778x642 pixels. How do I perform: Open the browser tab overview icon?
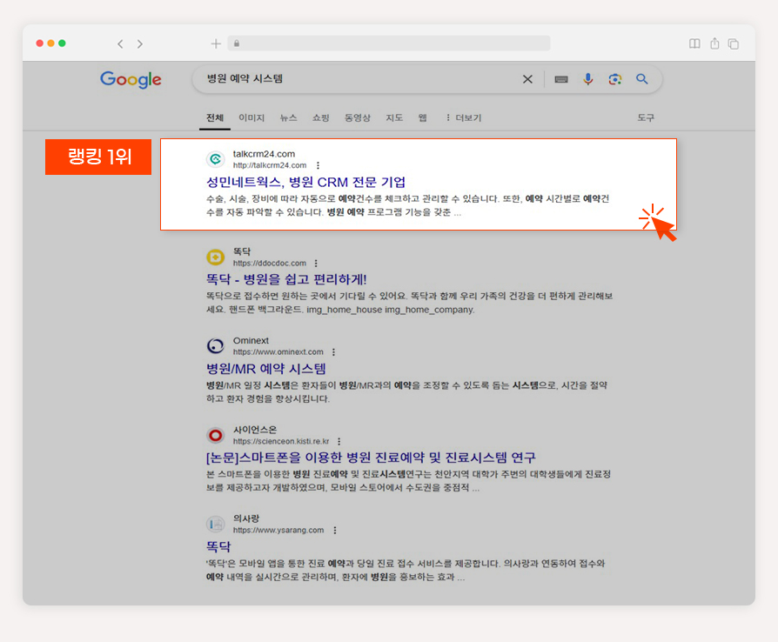pos(734,43)
